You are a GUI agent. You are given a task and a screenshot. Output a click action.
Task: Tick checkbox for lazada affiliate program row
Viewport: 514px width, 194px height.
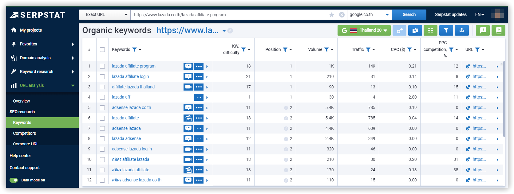tap(102, 66)
